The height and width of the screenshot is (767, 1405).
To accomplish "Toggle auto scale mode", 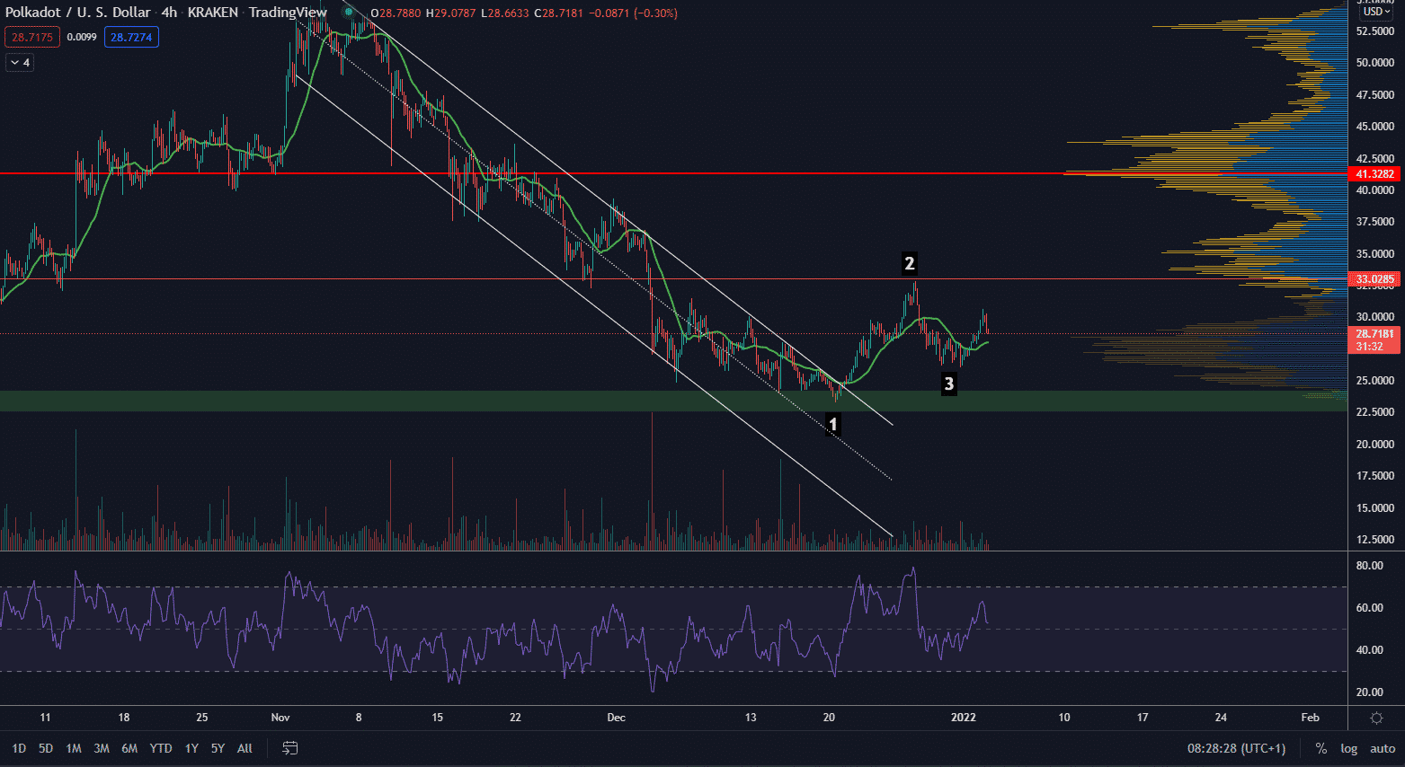I will [1383, 748].
